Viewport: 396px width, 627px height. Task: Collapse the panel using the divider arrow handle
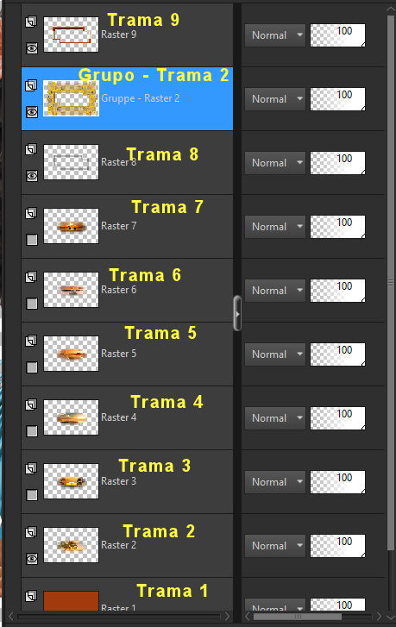[x=237, y=314]
